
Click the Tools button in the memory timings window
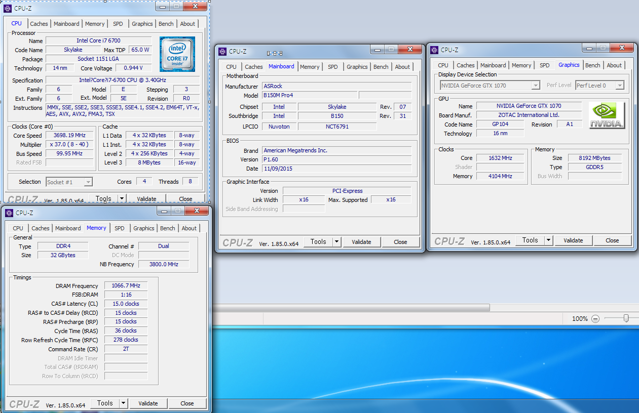coord(105,403)
